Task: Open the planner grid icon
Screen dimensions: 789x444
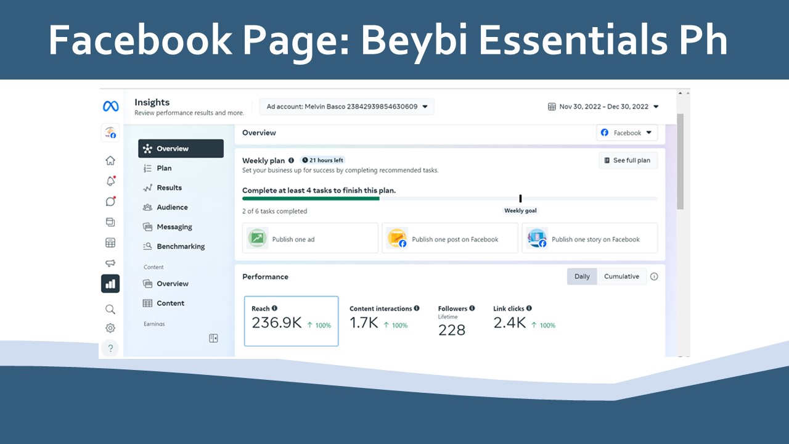Action: 110,243
